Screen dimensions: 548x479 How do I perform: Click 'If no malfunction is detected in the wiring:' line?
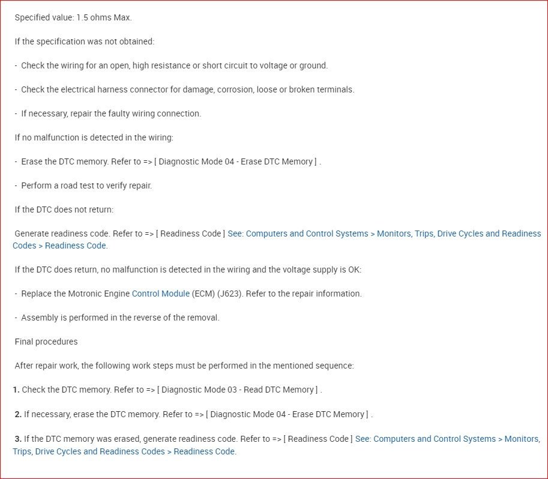pyautogui.click(x=94, y=137)
